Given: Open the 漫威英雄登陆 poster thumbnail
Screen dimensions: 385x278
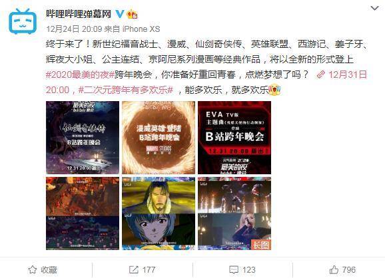Looking at the screenshot, I should tap(159, 138).
